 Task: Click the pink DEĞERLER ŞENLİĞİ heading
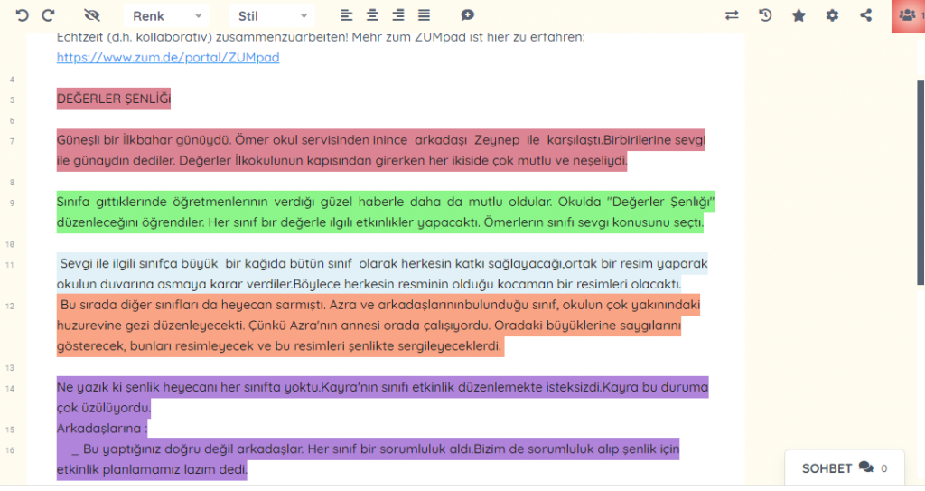coord(114,99)
